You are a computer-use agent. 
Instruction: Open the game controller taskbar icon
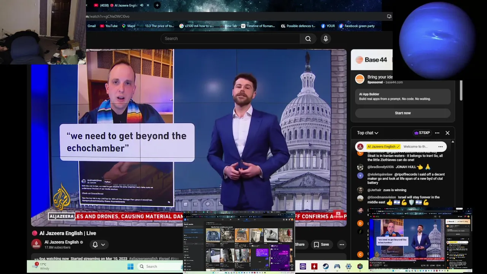(337, 266)
